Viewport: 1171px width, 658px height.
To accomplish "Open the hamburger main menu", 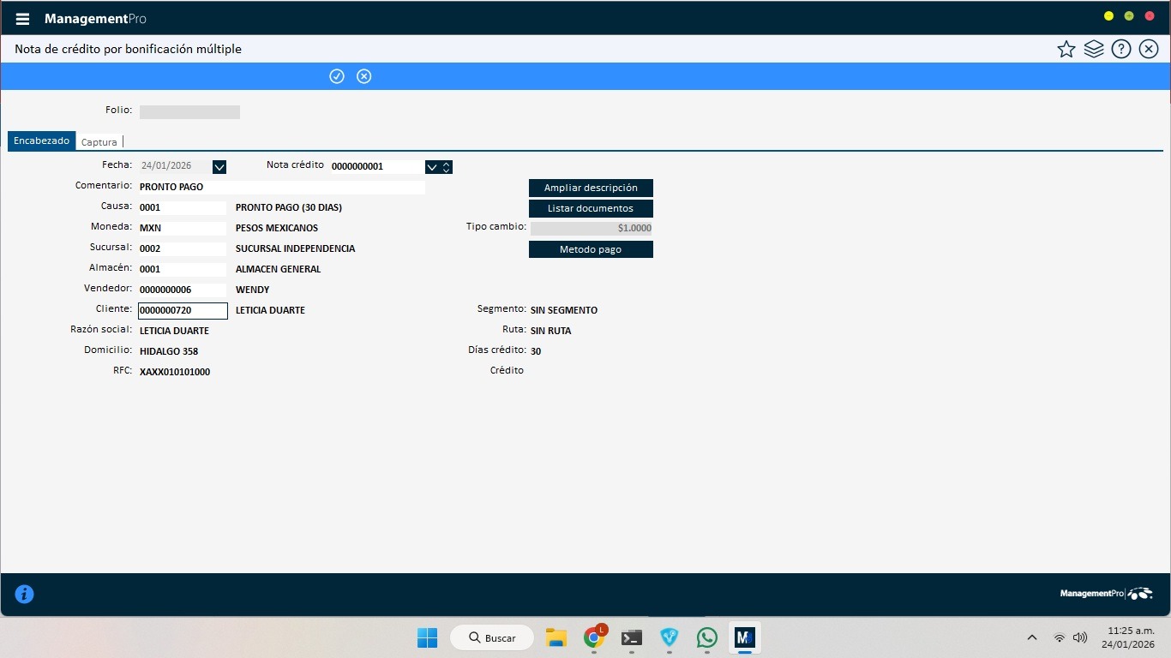I will pos(23,19).
